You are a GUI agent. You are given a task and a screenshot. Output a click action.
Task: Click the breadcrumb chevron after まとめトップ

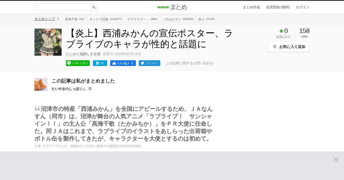tap(58, 19)
